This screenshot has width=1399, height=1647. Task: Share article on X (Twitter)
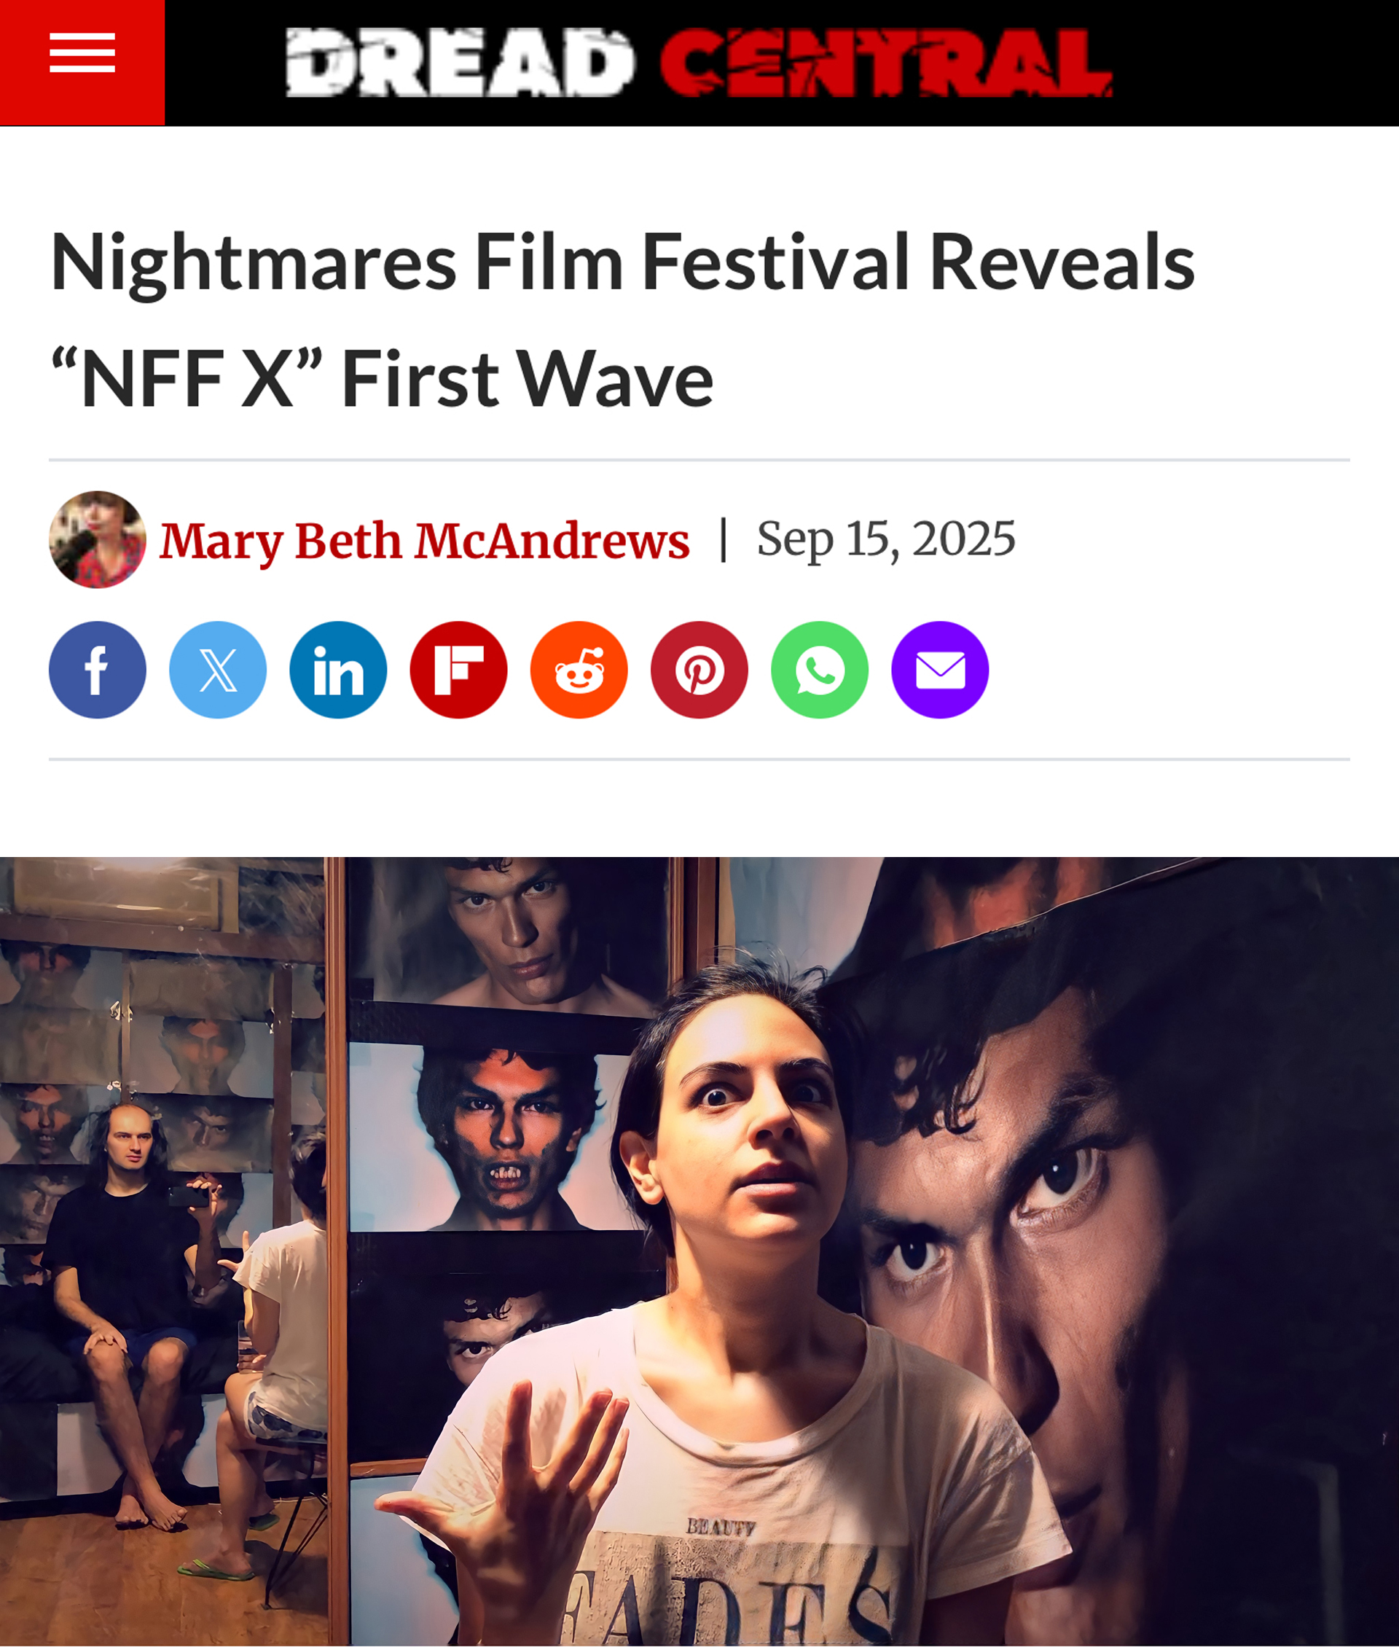(x=218, y=670)
